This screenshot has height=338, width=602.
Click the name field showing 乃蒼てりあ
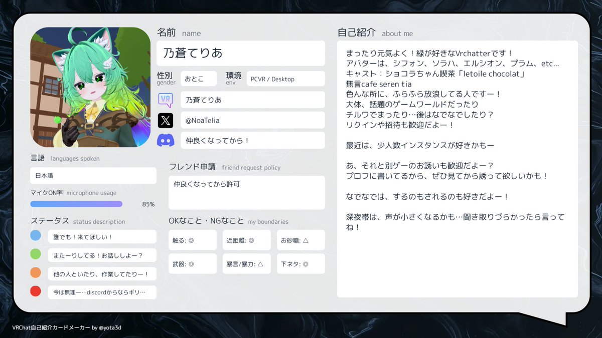[241, 53]
